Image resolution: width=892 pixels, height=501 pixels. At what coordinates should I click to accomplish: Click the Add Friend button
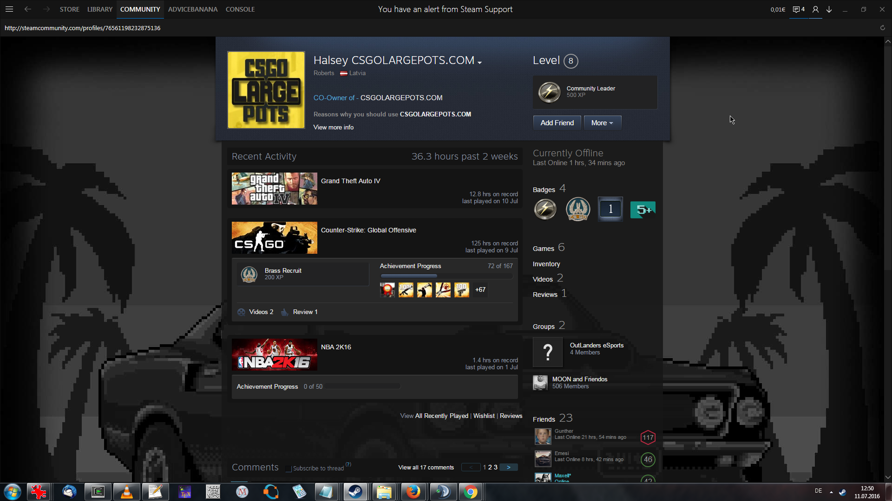pyautogui.click(x=557, y=123)
